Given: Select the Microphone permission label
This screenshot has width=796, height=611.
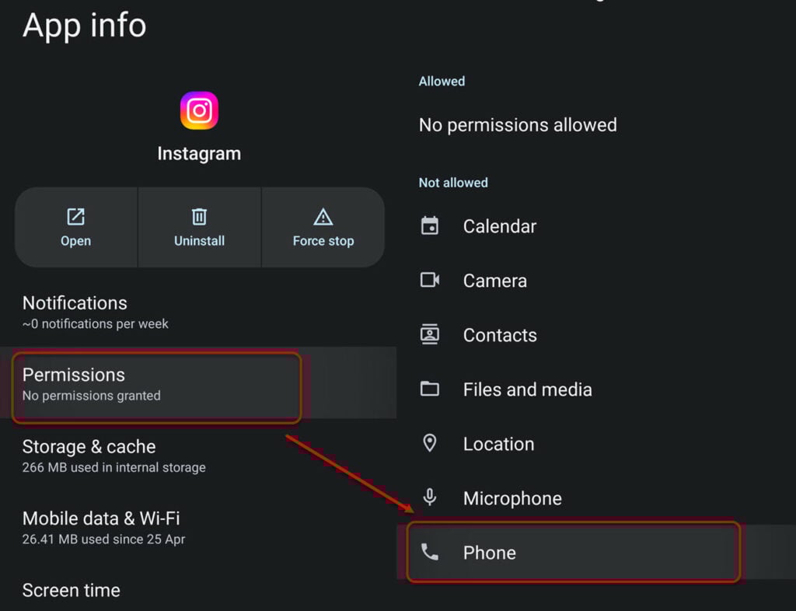Looking at the screenshot, I should (x=512, y=498).
